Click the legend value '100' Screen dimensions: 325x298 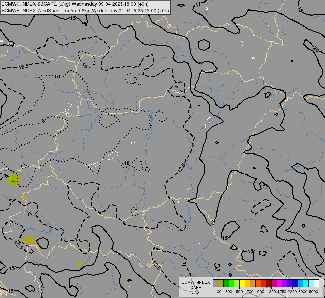tap(218, 292)
